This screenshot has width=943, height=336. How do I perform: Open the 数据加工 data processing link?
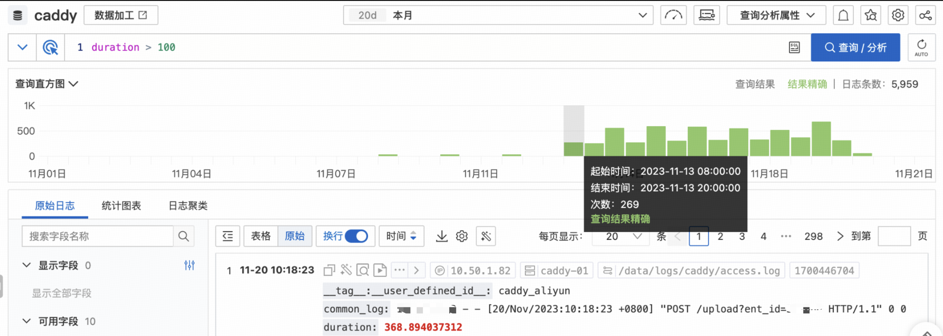[121, 15]
